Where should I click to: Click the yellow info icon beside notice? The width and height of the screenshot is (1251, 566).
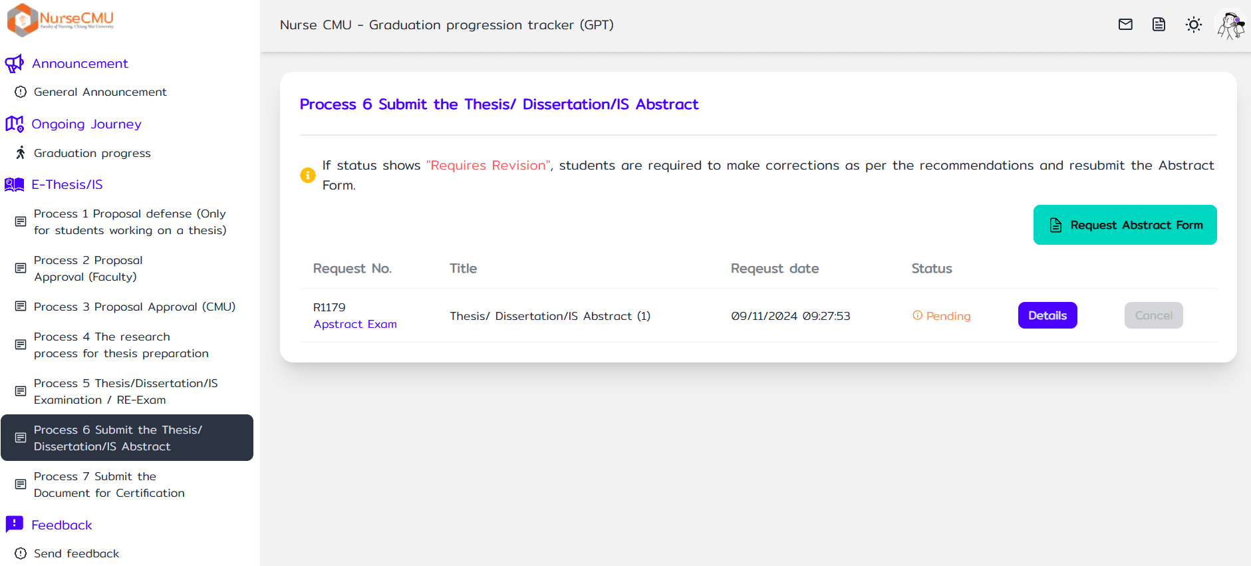coord(308,175)
